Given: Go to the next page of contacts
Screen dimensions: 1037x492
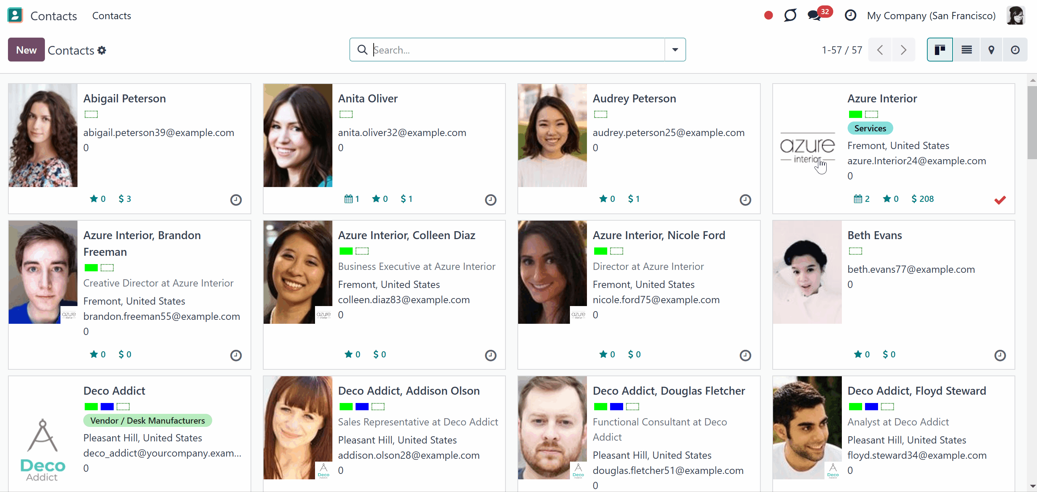Looking at the screenshot, I should (x=903, y=50).
